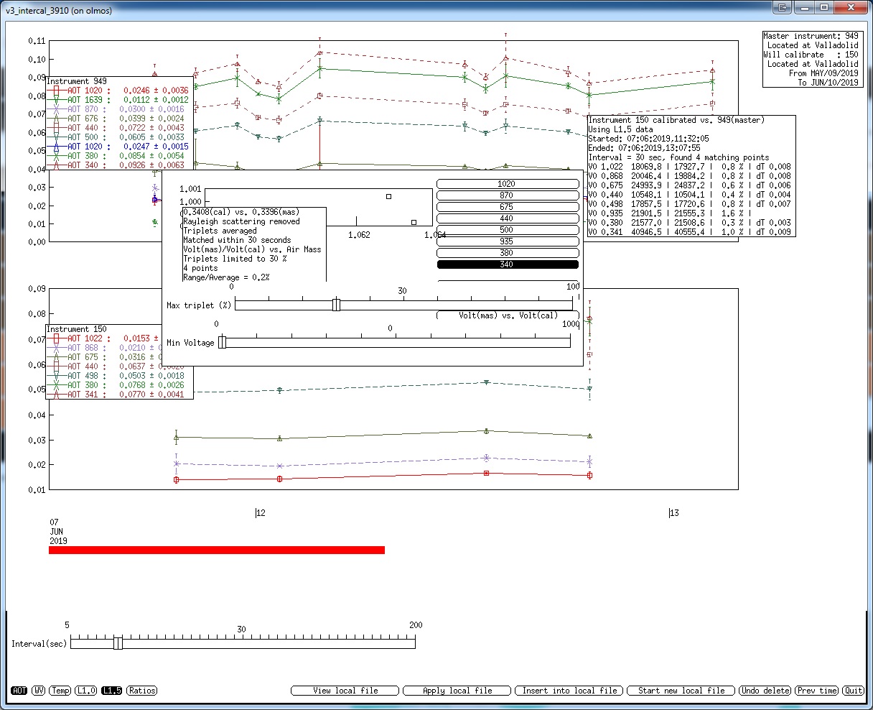Click the red time range bar
This screenshot has height=710, width=873.
[x=217, y=550]
